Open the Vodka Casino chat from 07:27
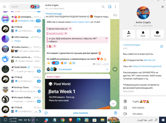The height and width of the screenshot is (123, 166). [21, 49]
